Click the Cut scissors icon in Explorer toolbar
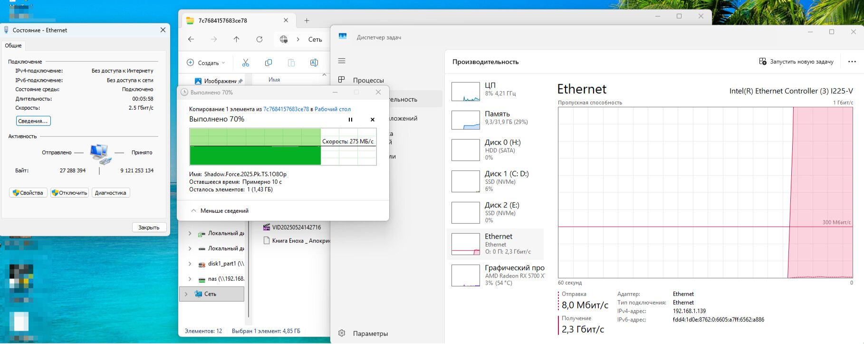 245,63
